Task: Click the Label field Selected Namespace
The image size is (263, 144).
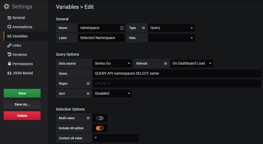Action: 101,38
